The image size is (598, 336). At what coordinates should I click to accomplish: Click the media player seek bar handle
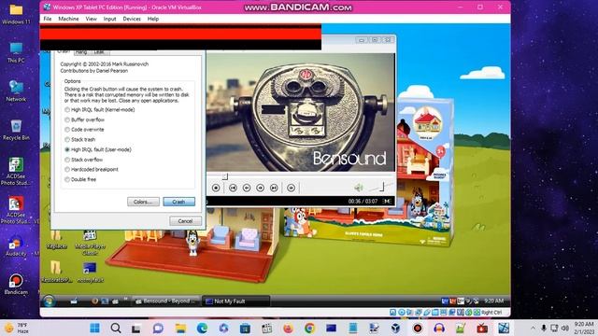click(225, 176)
